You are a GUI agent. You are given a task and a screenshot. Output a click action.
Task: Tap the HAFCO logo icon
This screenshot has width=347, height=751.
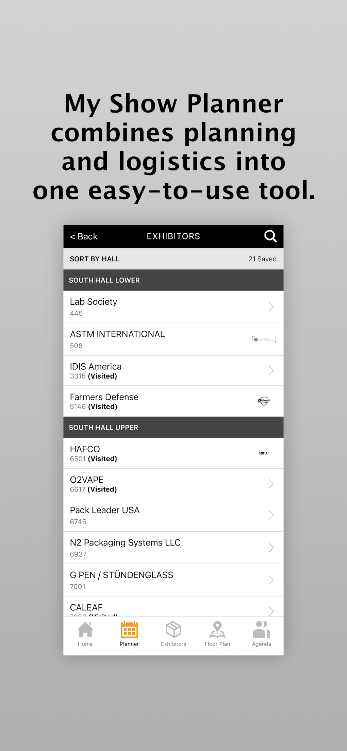pos(264,453)
